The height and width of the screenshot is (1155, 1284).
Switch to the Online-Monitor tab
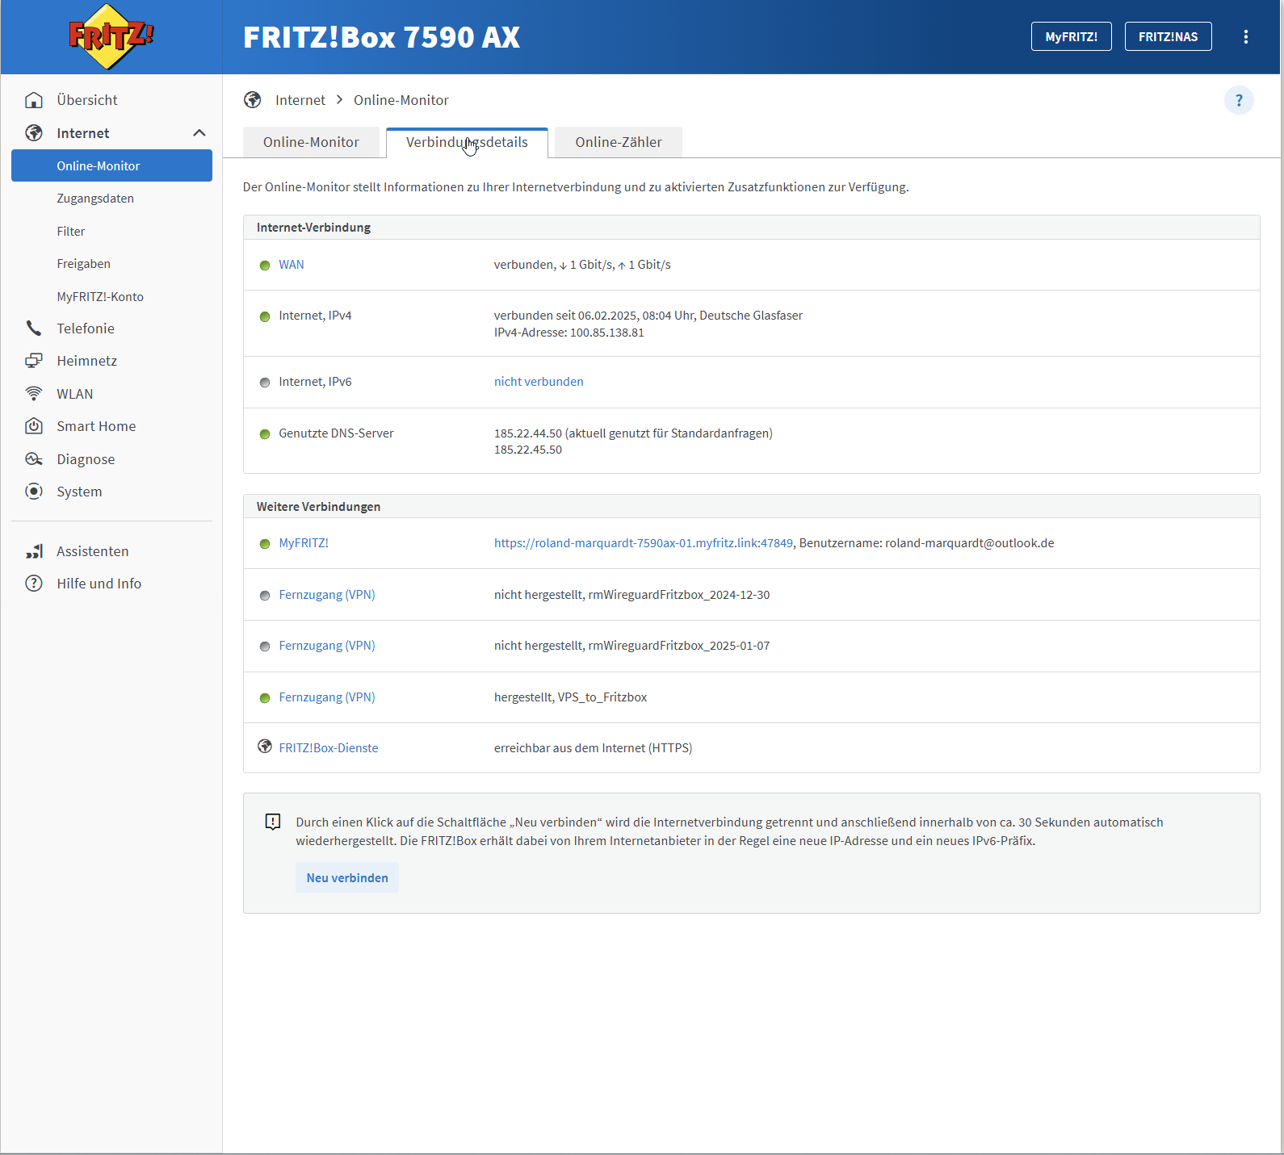point(311,142)
